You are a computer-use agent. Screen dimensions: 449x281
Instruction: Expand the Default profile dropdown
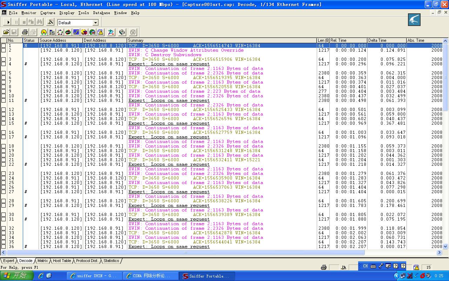95,22
